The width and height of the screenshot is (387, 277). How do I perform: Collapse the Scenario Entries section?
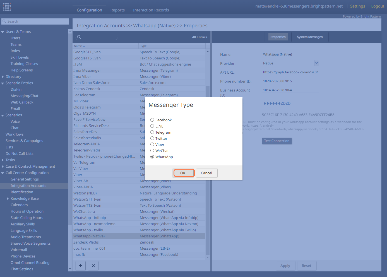(3, 83)
